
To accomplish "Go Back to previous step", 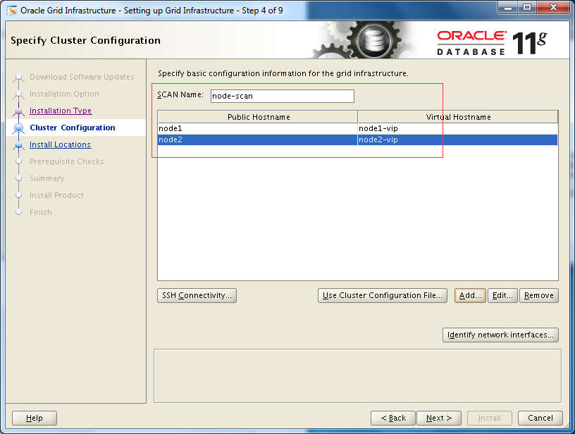I will click(x=393, y=418).
